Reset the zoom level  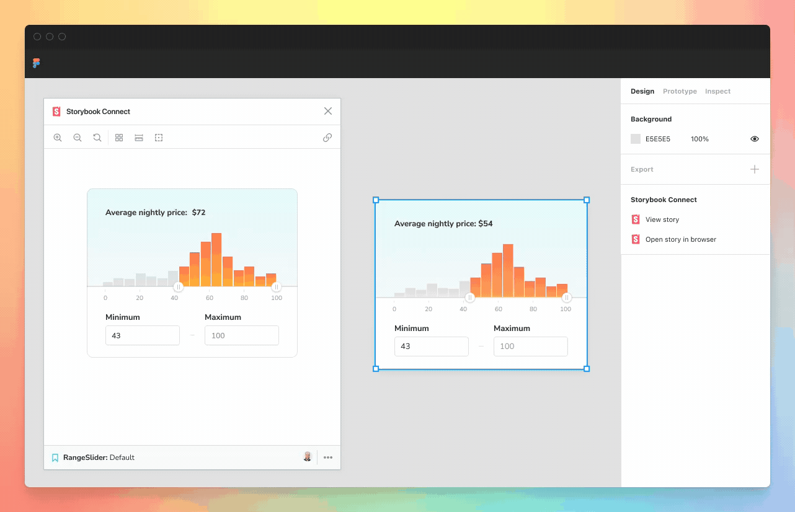[97, 137]
